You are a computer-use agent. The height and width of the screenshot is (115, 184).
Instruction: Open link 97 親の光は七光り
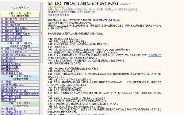tap(12, 40)
